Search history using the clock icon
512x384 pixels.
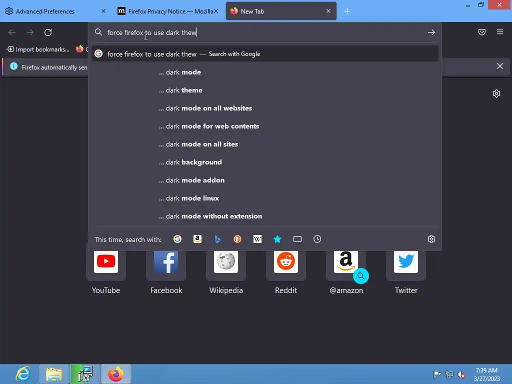(317, 239)
